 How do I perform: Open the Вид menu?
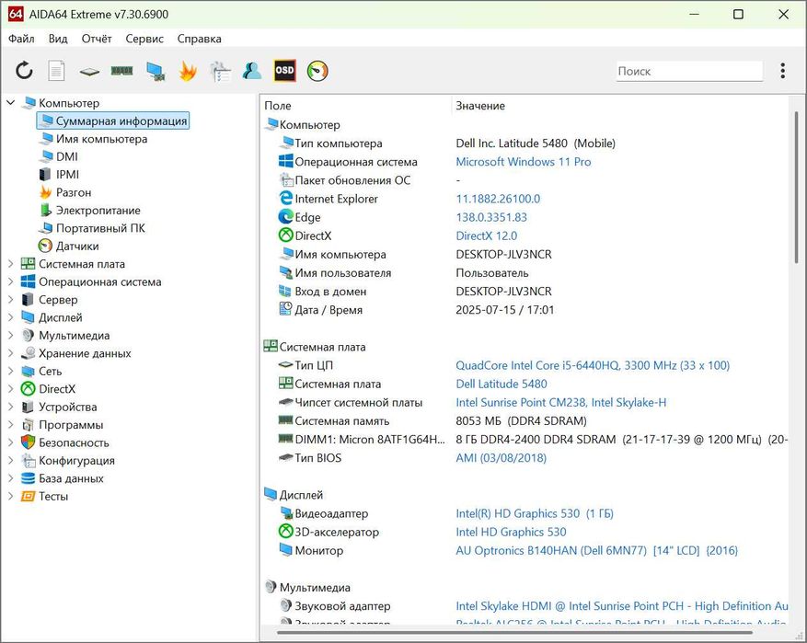coord(58,39)
